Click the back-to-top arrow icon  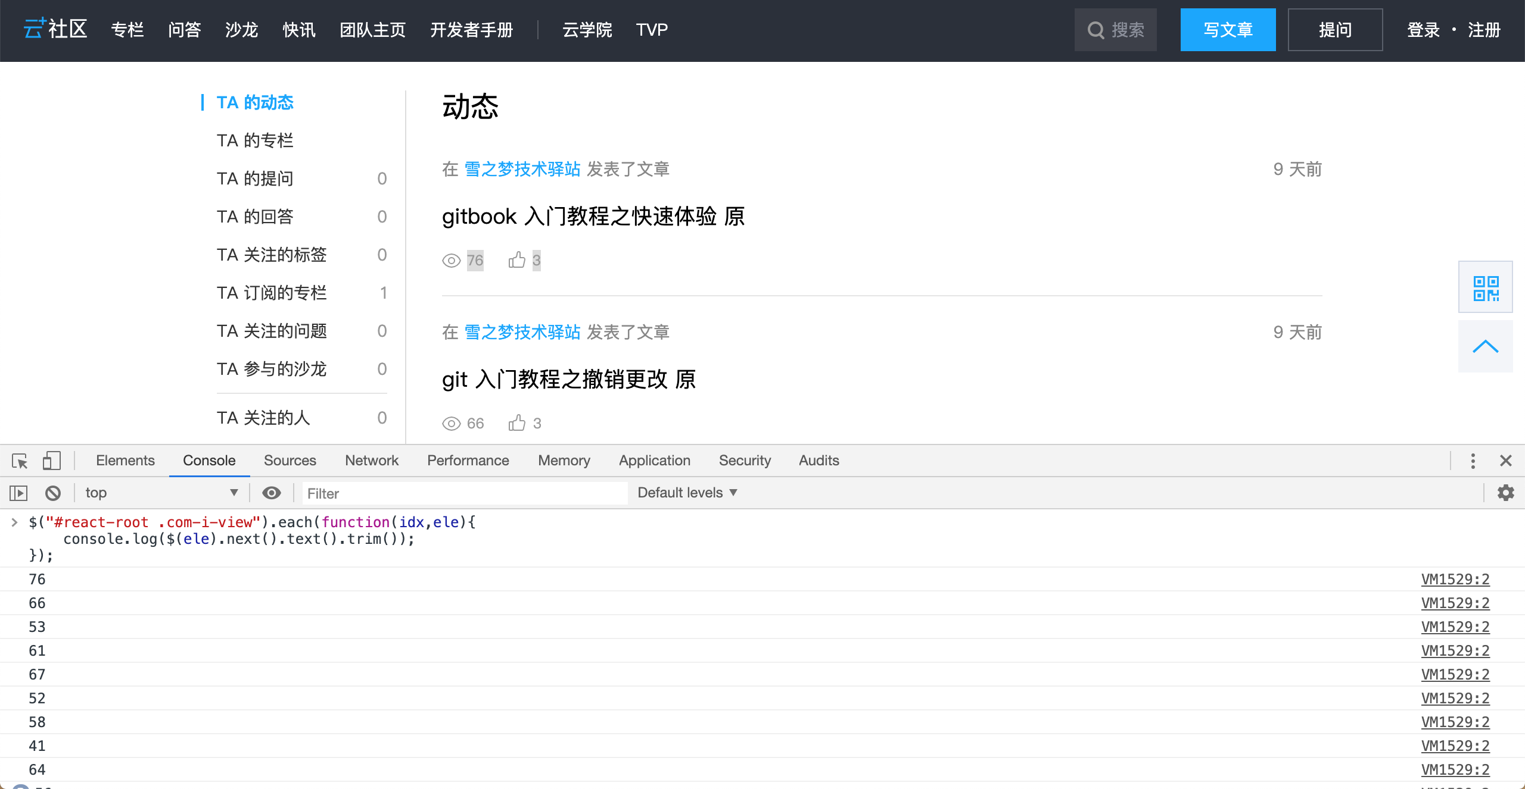pyautogui.click(x=1485, y=345)
